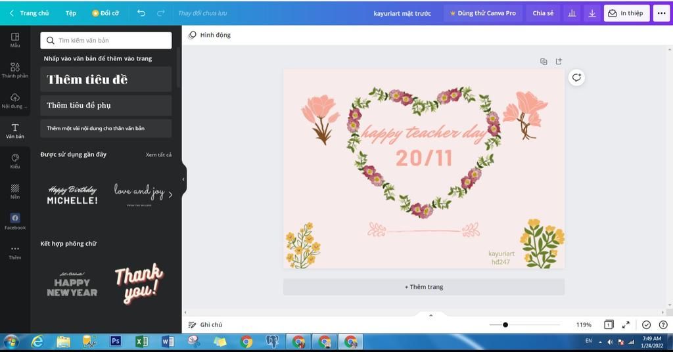Click the Xem tất cả link

(x=158, y=155)
